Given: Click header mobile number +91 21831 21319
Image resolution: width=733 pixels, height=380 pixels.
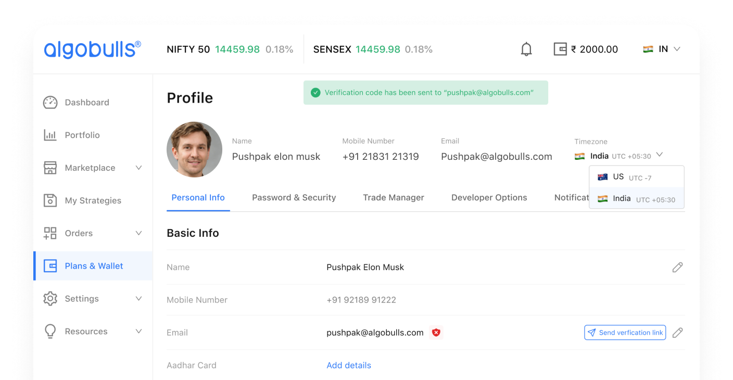Looking at the screenshot, I should click(381, 157).
